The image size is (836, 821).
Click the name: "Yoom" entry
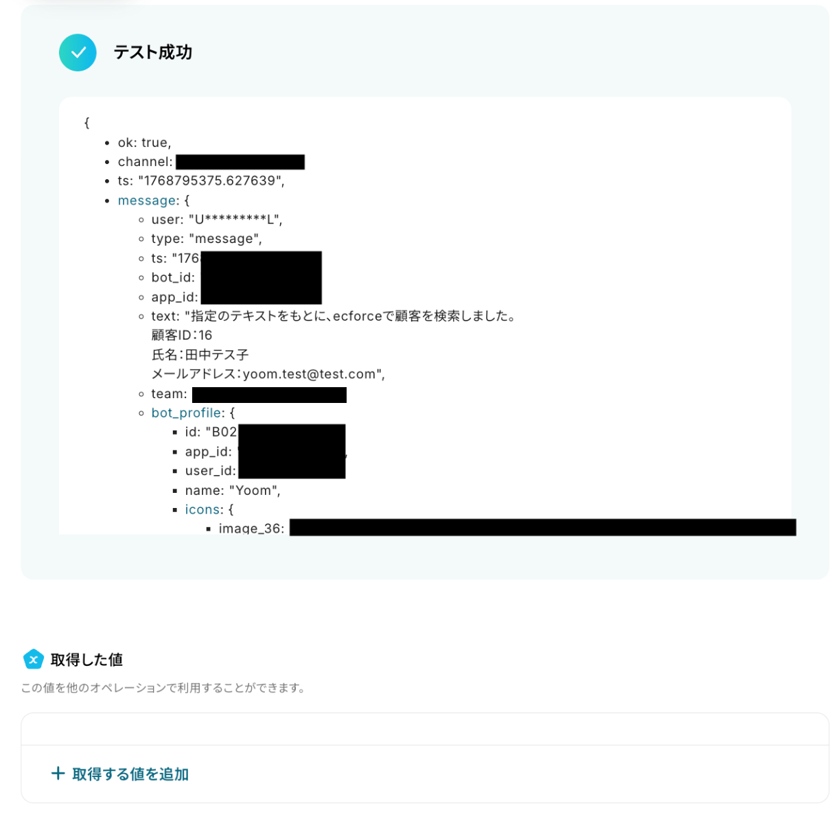233,490
